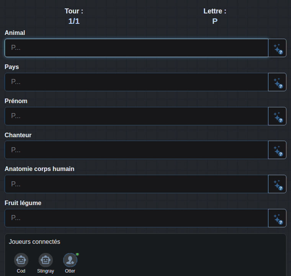Click the 'Joueurs connectés' heading
The height and width of the screenshot is (276, 291).
[x=34, y=242]
